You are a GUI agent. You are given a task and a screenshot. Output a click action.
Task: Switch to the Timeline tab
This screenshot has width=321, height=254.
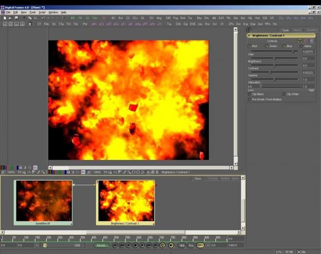click(225, 179)
